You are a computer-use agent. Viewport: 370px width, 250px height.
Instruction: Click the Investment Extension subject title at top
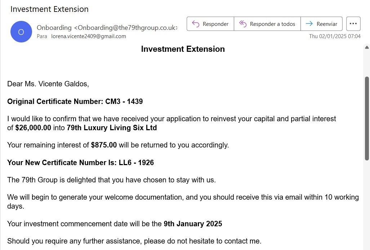(49, 9)
